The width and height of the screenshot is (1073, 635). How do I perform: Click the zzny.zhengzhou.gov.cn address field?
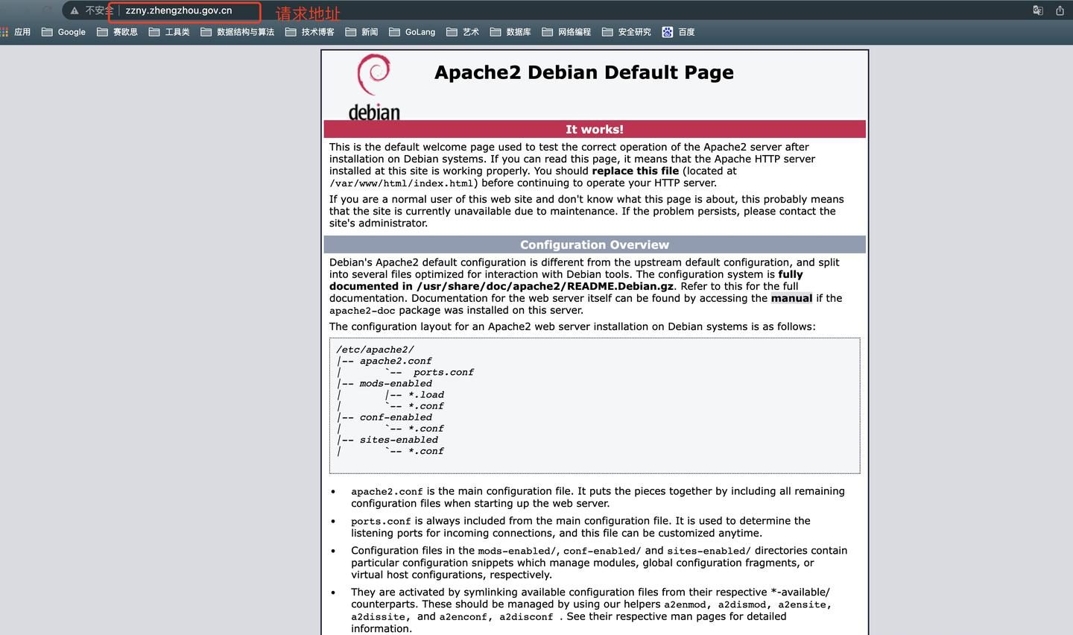pos(179,10)
